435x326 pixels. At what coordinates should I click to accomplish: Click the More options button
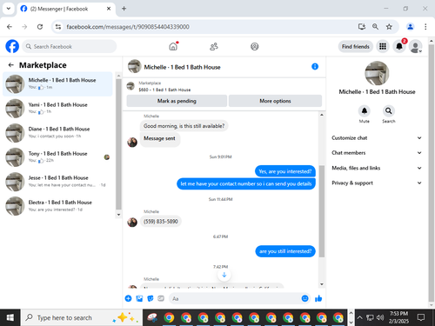[x=275, y=101]
